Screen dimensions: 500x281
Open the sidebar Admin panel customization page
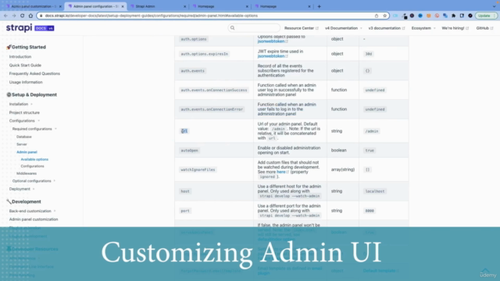point(34,219)
